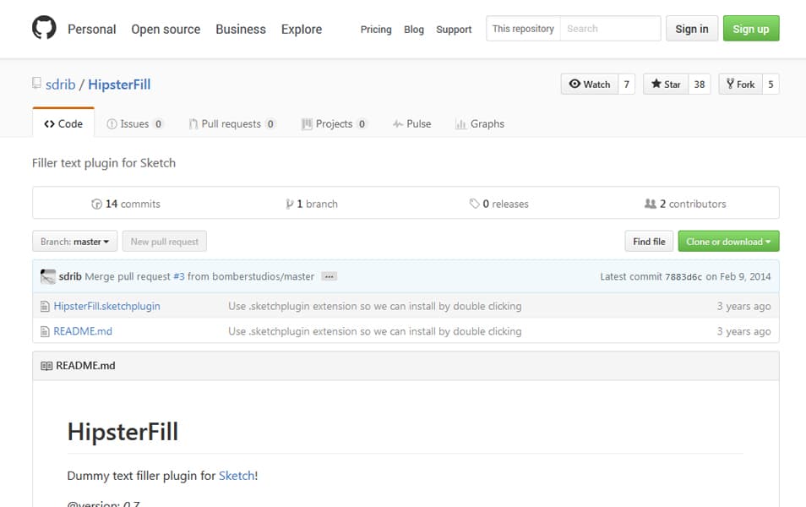Click the contributors people icon
The image size is (806, 507).
650,204
